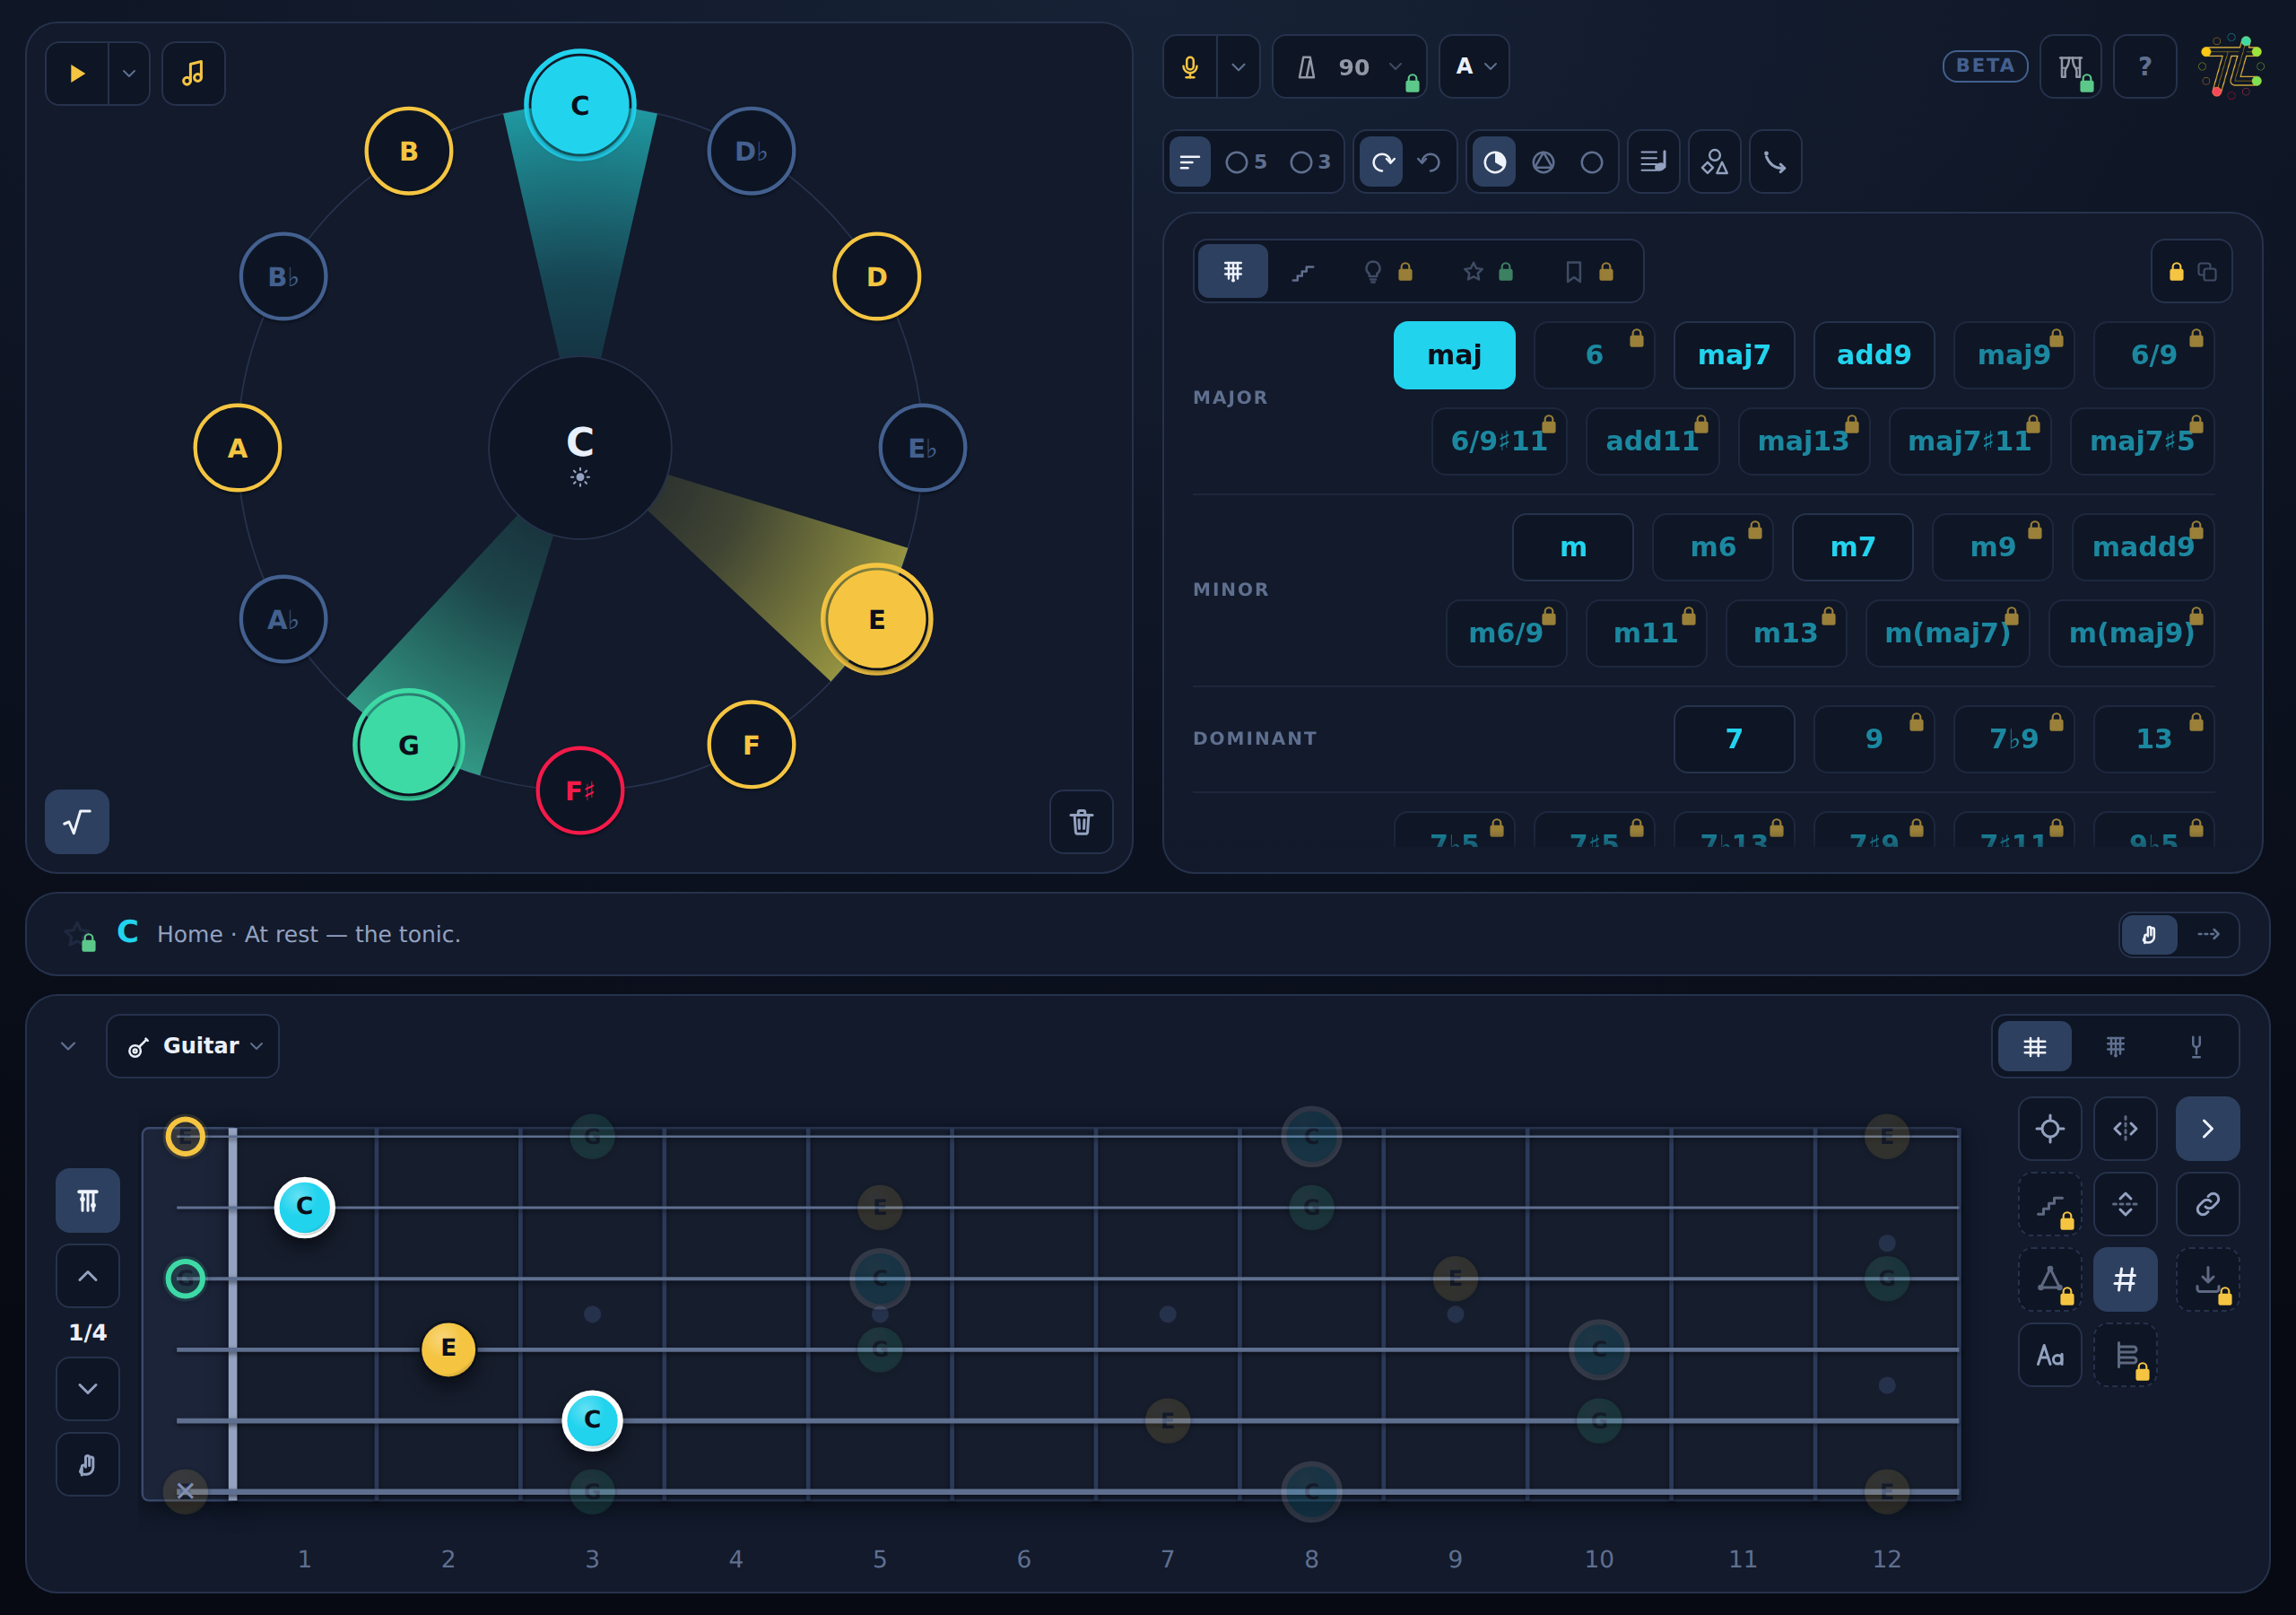Click the shapes icon in toolbar
The height and width of the screenshot is (1615, 2296).
coord(1715,162)
